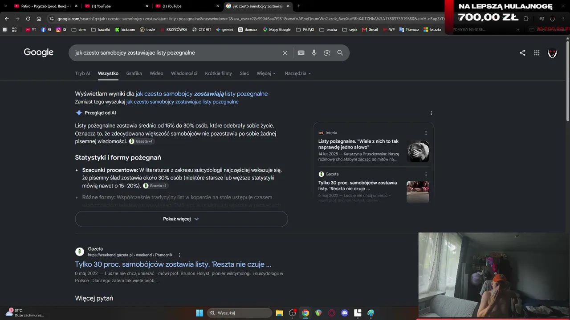Switch to the Tryb AI tab

point(83,73)
